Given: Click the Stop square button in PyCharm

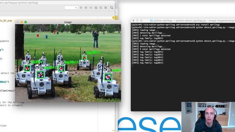Looking at the screenshot, I should 106,8.
